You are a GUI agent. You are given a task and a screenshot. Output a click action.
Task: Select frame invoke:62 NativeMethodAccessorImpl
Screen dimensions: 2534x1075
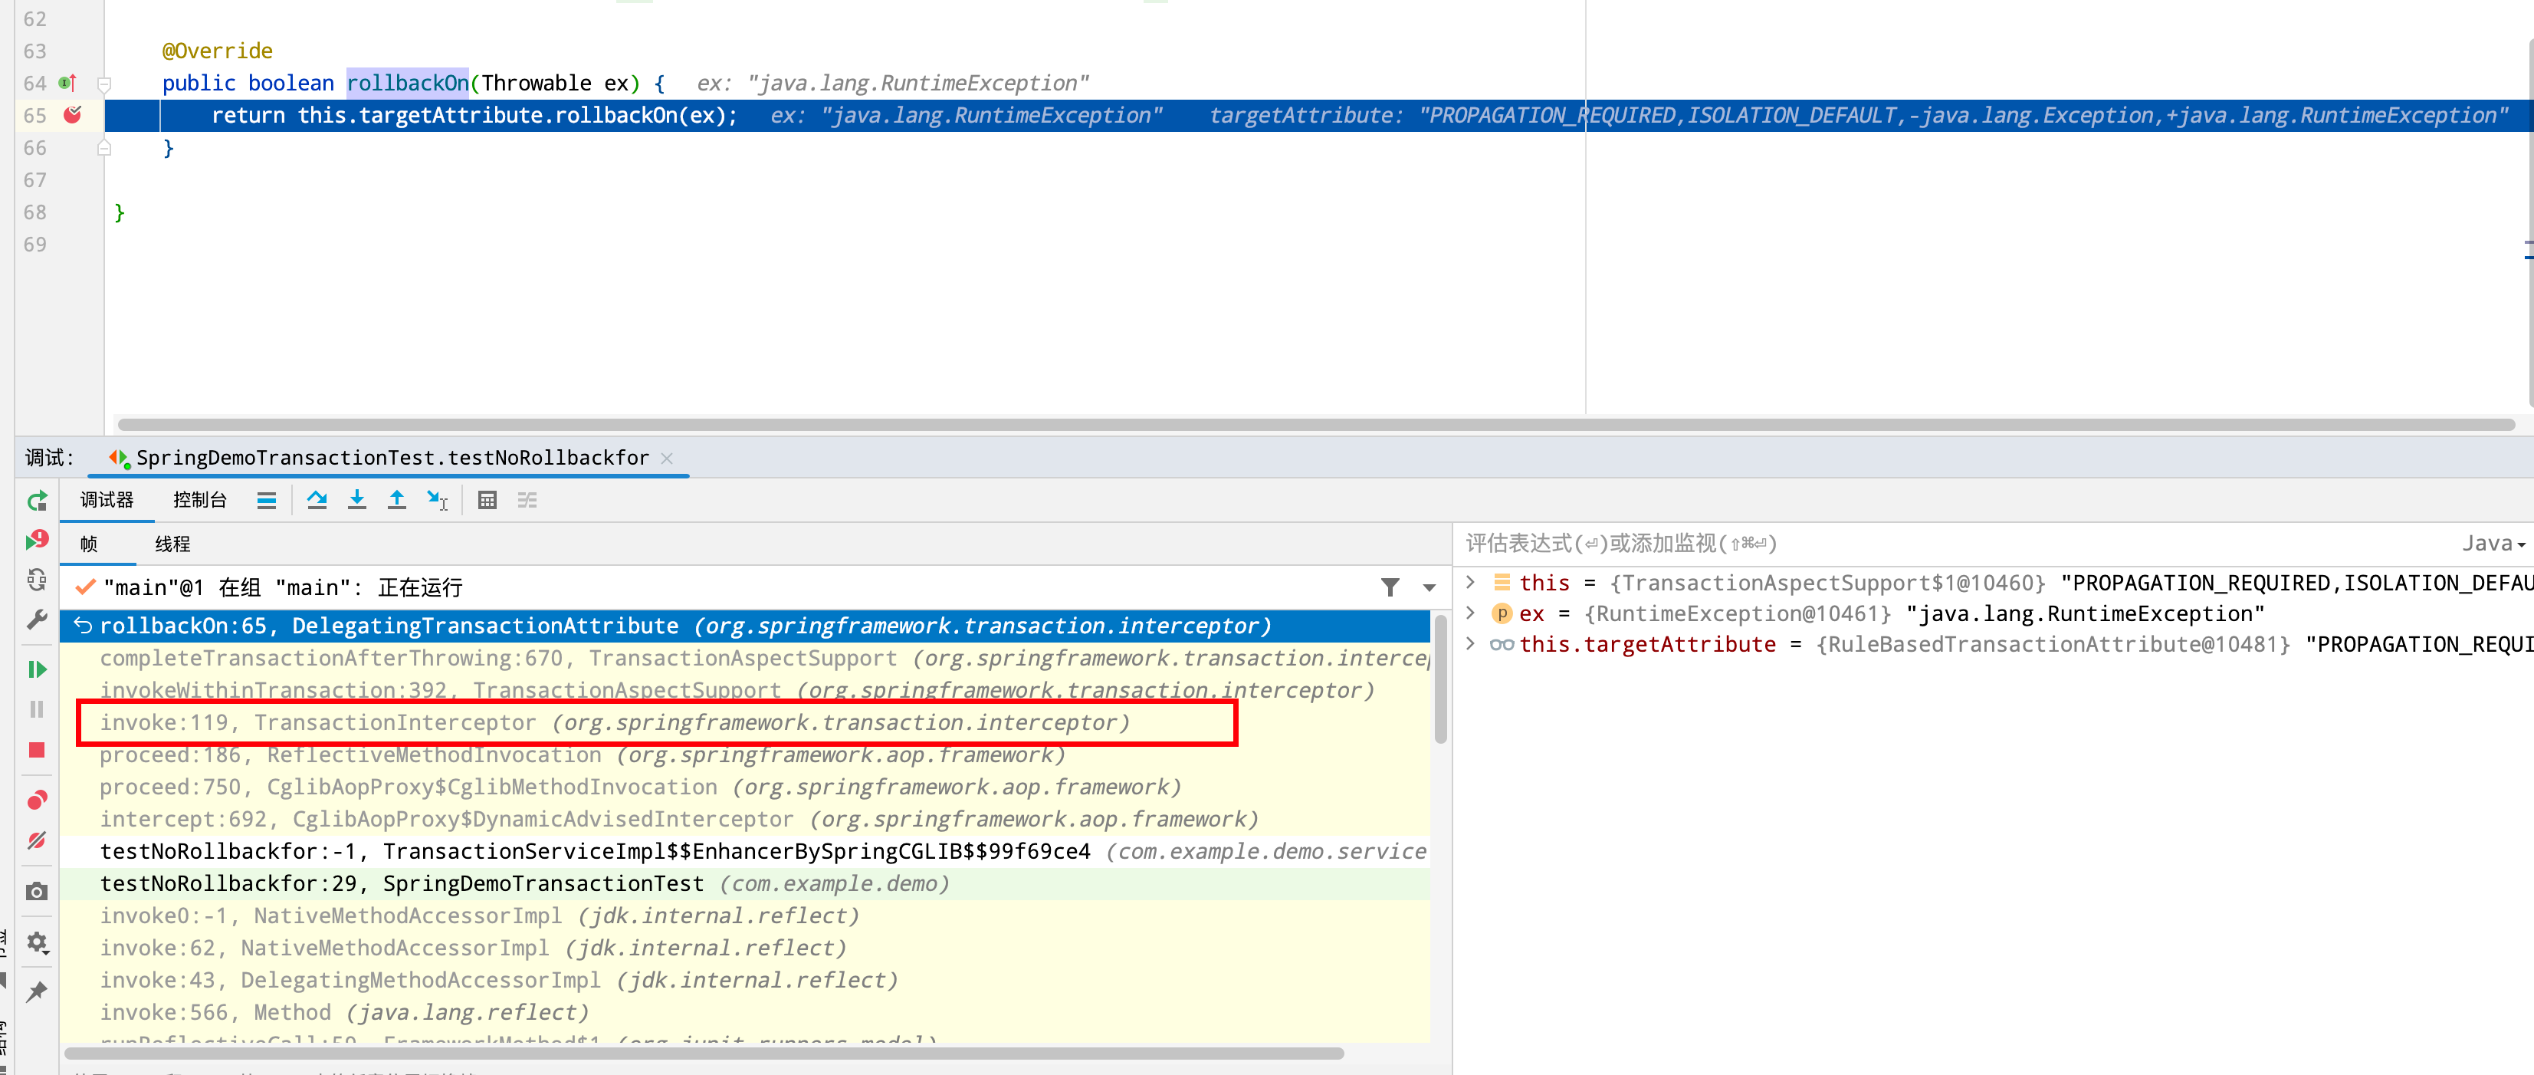(745, 948)
